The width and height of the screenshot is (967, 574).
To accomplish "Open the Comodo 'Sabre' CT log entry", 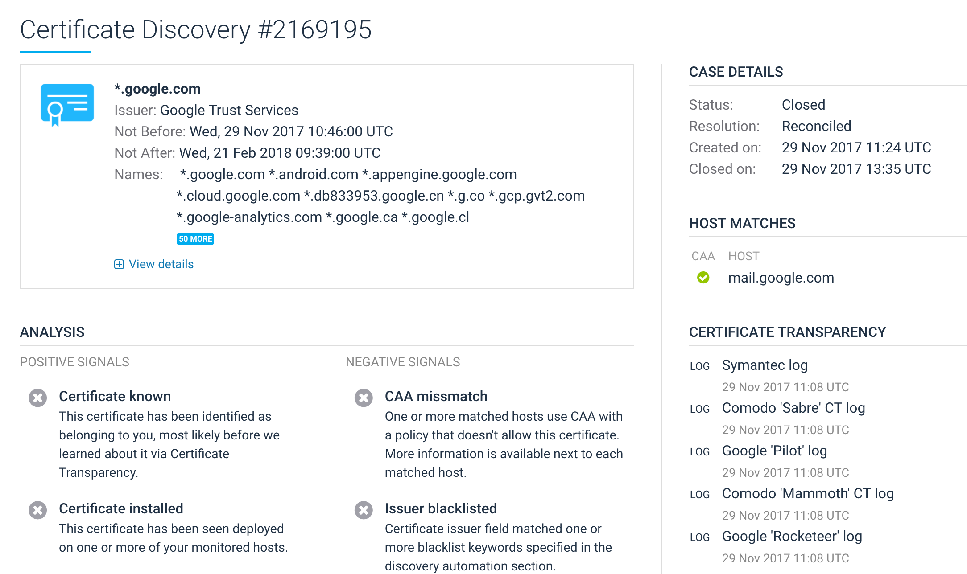I will (793, 408).
